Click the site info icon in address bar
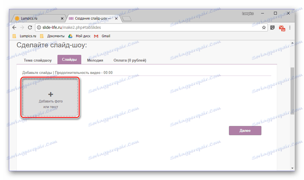304x180 pixels. (x=39, y=27)
